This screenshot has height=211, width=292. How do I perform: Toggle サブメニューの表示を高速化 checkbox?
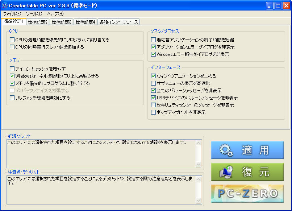[154, 83]
